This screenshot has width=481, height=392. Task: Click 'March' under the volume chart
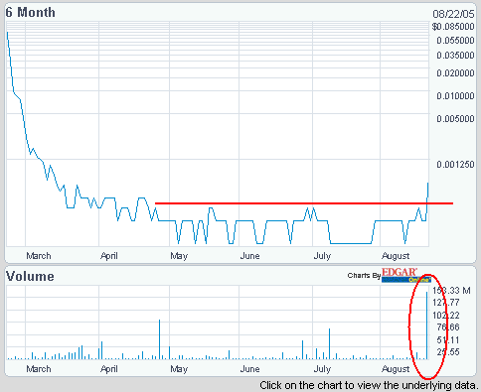click(39, 369)
